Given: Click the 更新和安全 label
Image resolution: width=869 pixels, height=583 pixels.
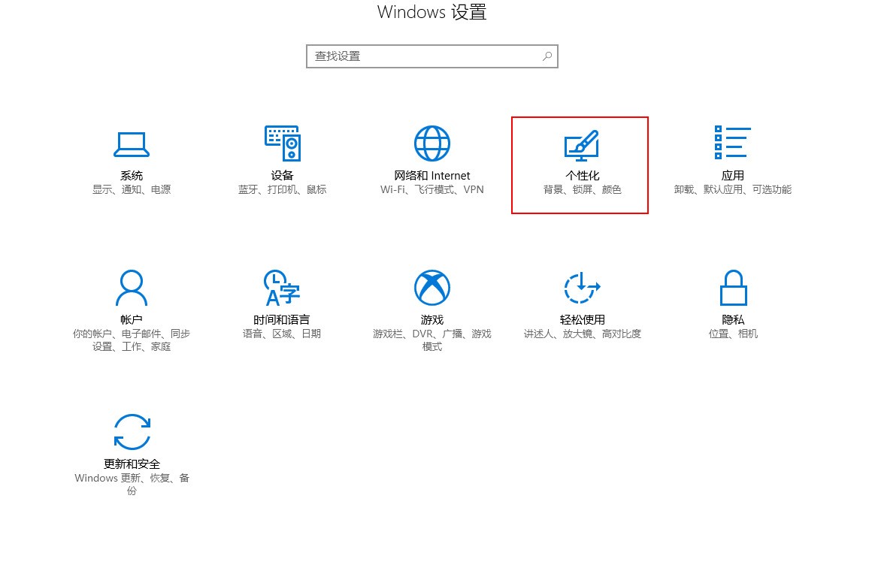Looking at the screenshot, I should (x=132, y=464).
